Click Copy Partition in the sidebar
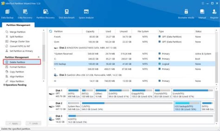This screenshot has height=131, width=220. pos(17,72)
